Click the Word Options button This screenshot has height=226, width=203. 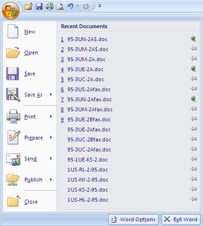[134, 219]
